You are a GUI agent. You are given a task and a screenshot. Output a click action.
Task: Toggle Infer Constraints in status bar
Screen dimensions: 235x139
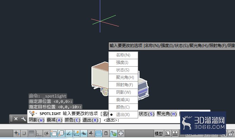point(17,133)
